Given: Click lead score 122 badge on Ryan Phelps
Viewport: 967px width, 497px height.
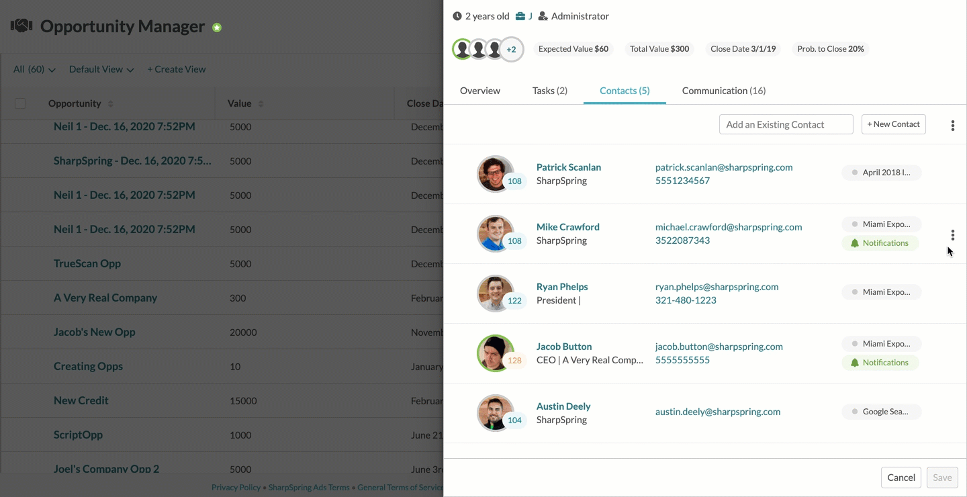Looking at the screenshot, I should (x=515, y=300).
